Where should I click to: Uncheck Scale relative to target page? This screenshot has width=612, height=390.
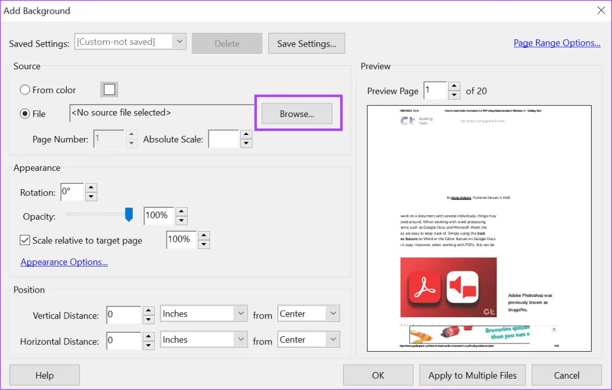[25, 240]
